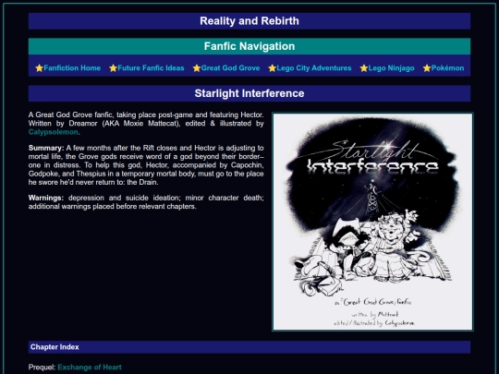
Task: Click the bold Summary: label
Action: tap(46, 148)
